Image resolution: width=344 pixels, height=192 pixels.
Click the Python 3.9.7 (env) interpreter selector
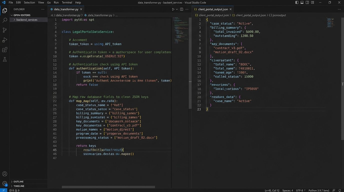click(320, 190)
